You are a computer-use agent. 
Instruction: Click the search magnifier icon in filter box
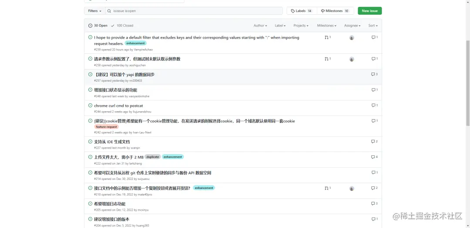click(110, 11)
